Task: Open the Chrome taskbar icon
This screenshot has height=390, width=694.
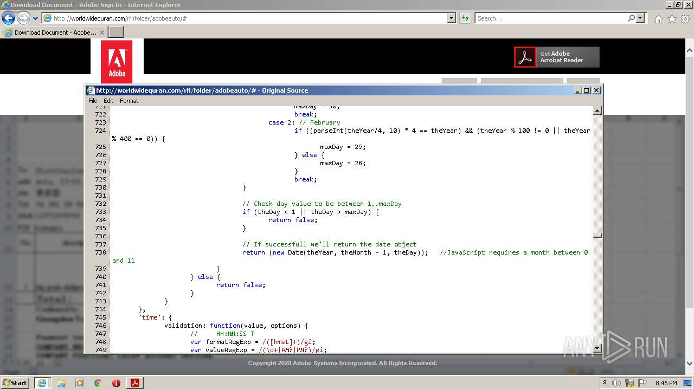Action: tap(98, 383)
